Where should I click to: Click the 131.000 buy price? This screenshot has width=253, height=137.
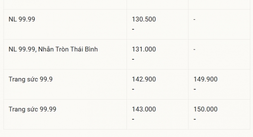[144, 49]
